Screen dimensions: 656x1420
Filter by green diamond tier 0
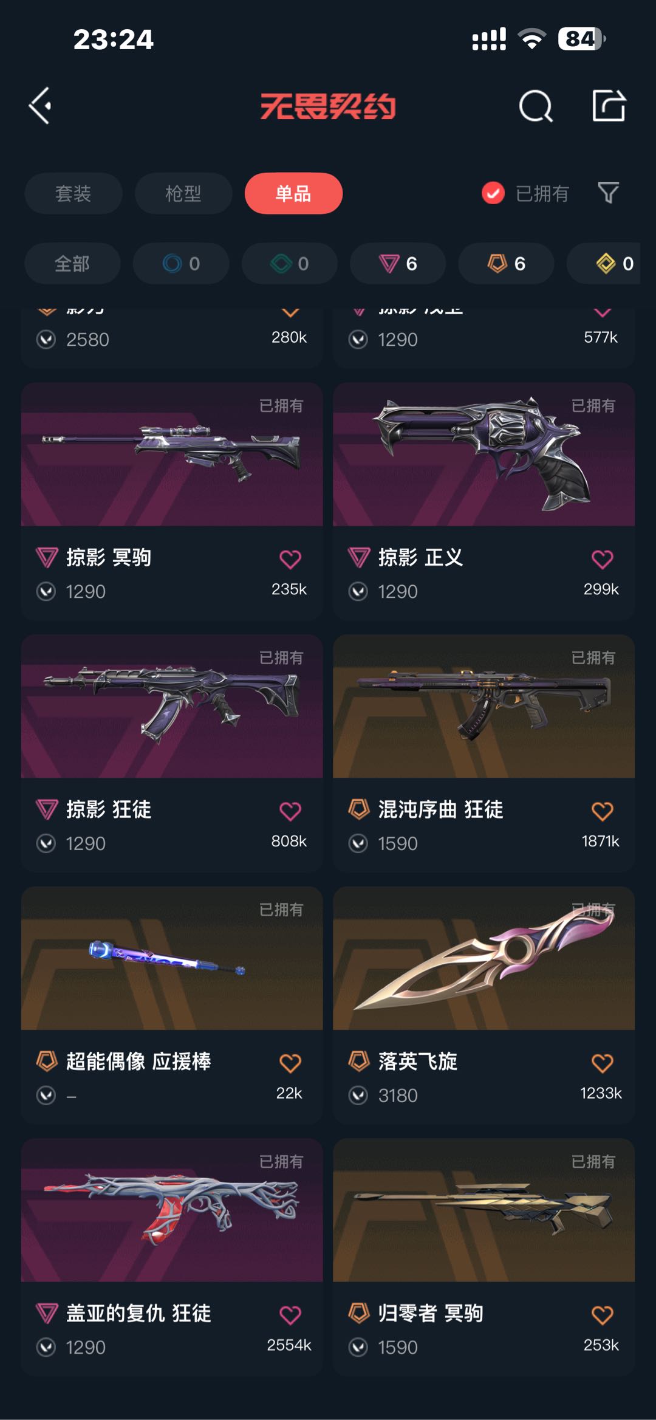tap(290, 264)
